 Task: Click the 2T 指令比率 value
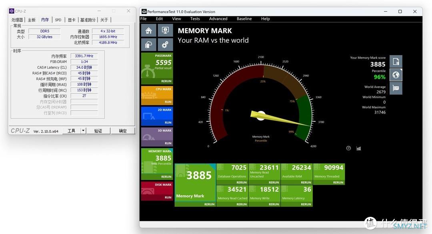[x=84, y=96]
